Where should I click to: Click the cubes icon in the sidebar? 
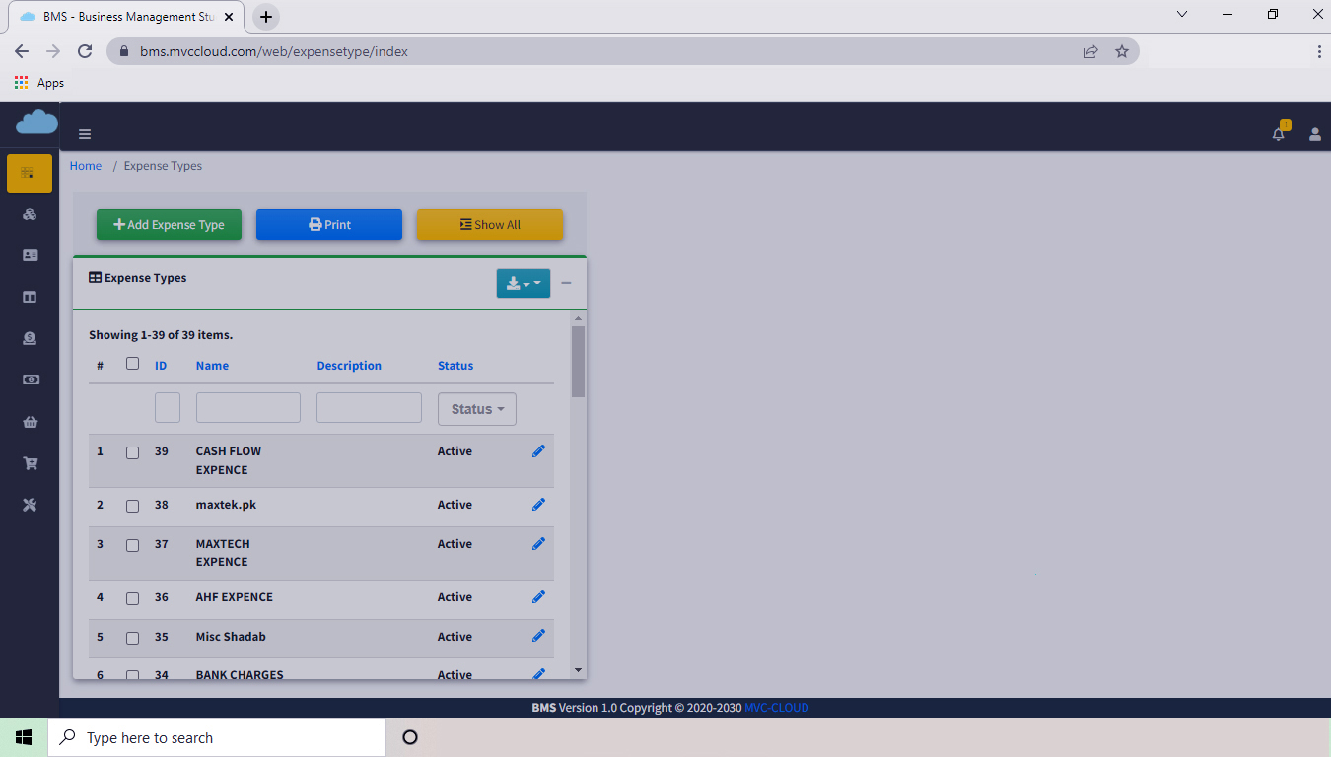(x=30, y=214)
